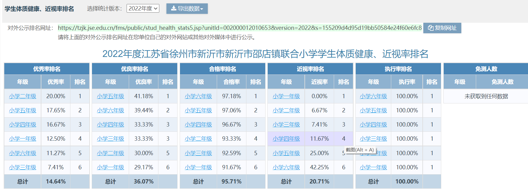Image resolution: width=528 pixels, height=193 pixels.
Task: Open 小学一年级 in the 执行率排名 table
Action: click(x=373, y=167)
